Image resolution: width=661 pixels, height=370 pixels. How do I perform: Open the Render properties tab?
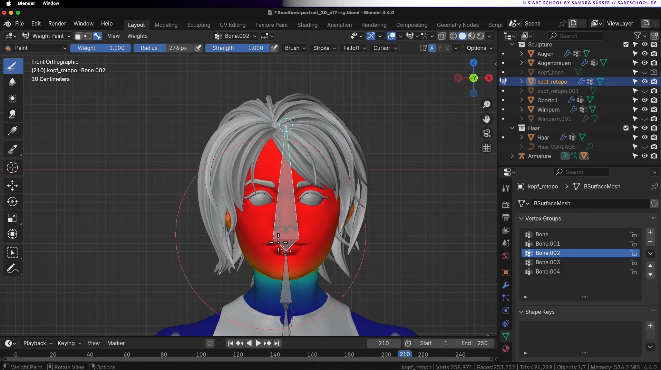pyautogui.click(x=506, y=205)
